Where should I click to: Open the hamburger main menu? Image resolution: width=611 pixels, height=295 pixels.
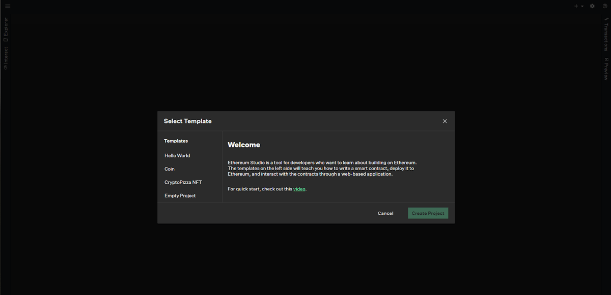pyautogui.click(x=8, y=6)
